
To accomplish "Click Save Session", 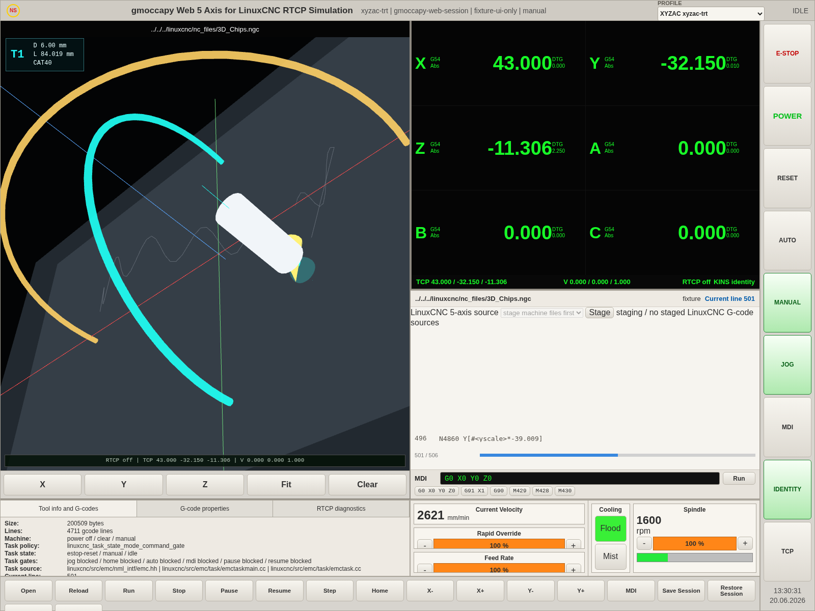I will coord(681,591).
